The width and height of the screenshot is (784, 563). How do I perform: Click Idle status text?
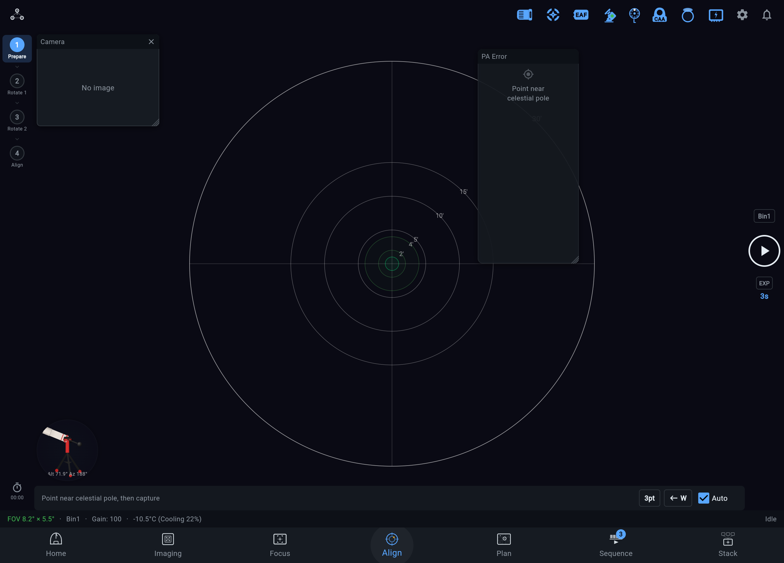click(x=771, y=519)
